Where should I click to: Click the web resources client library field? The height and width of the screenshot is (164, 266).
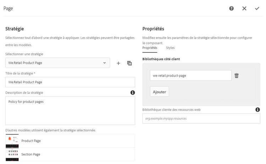(201, 118)
